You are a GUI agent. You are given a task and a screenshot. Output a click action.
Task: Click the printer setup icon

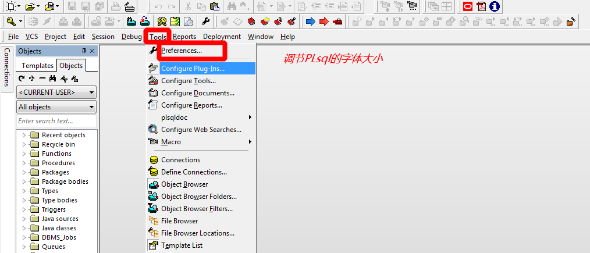coord(129,6)
